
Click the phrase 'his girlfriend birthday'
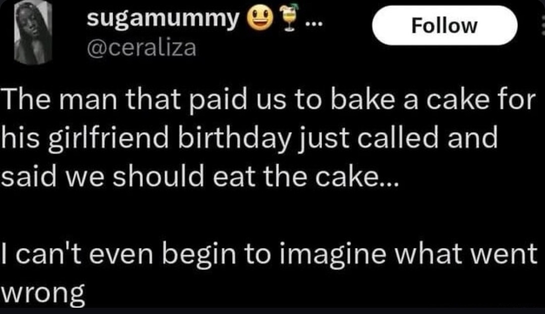(141, 136)
